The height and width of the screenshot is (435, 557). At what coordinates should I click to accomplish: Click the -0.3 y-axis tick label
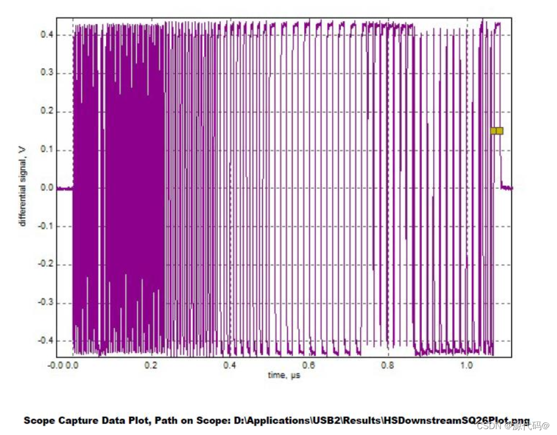click(46, 303)
